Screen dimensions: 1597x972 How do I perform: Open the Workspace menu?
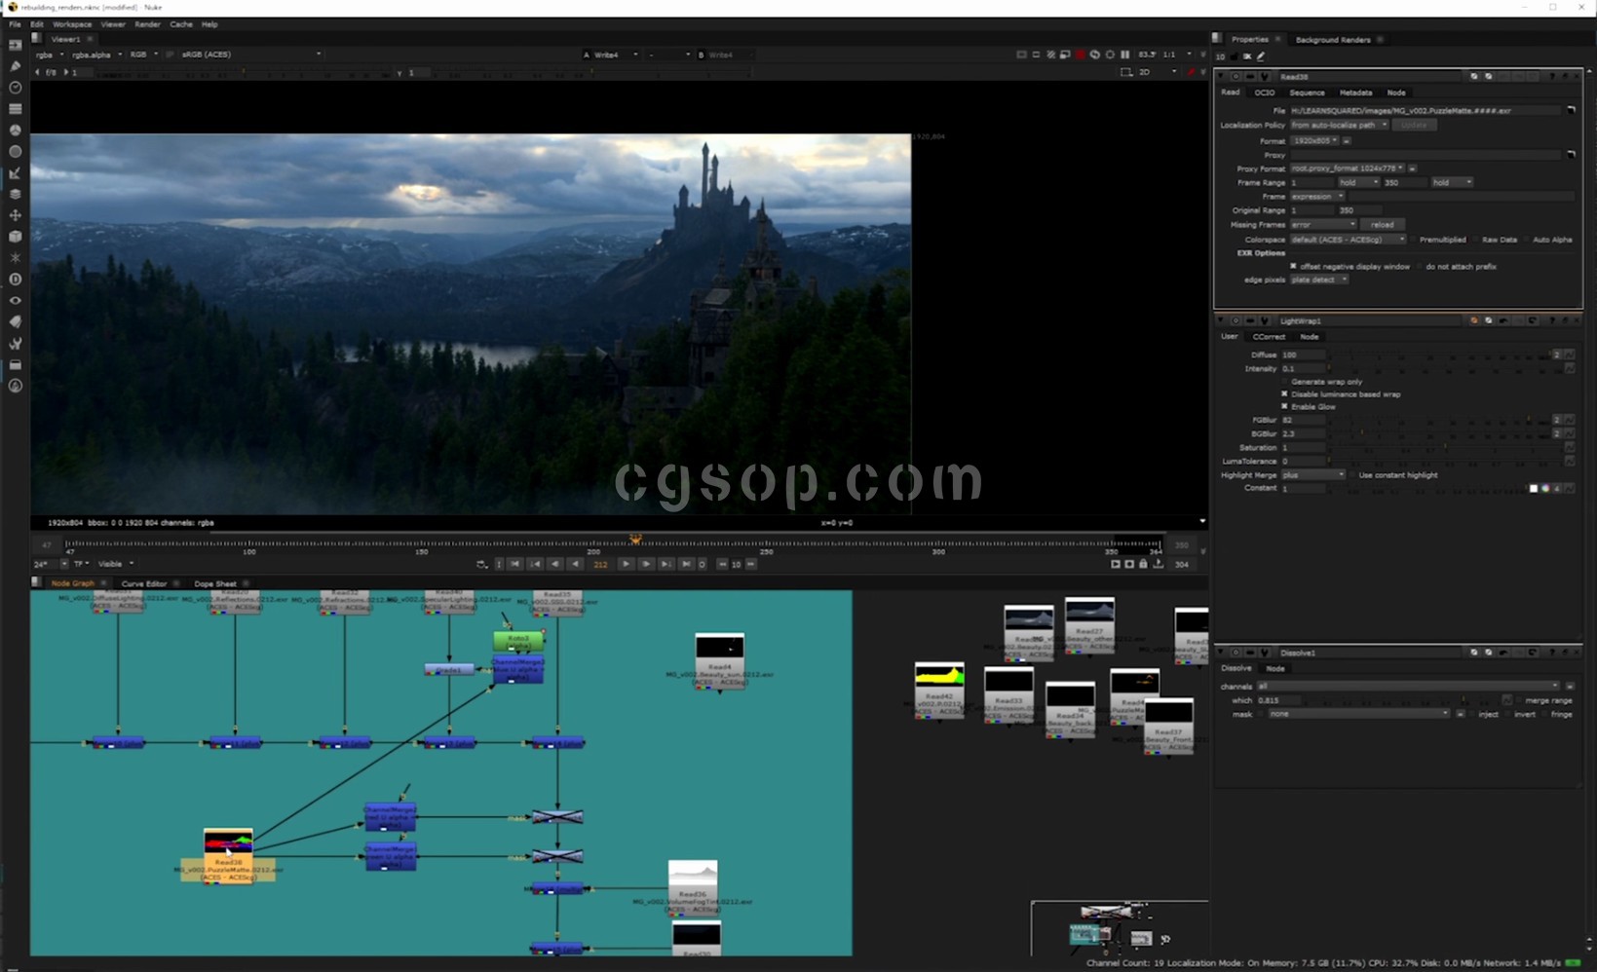[x=72, y=24]
